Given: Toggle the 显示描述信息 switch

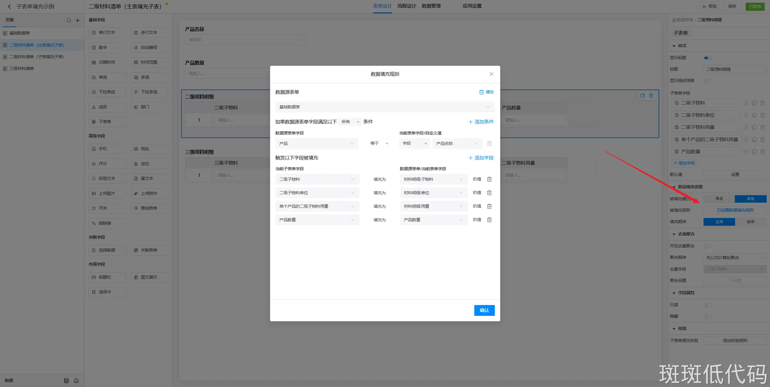Looking at the screenshot, I should point(707,81).
